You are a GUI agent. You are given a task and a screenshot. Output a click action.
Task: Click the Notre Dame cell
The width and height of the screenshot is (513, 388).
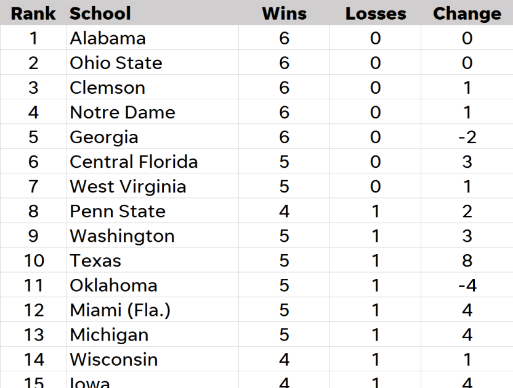(153, 112)
